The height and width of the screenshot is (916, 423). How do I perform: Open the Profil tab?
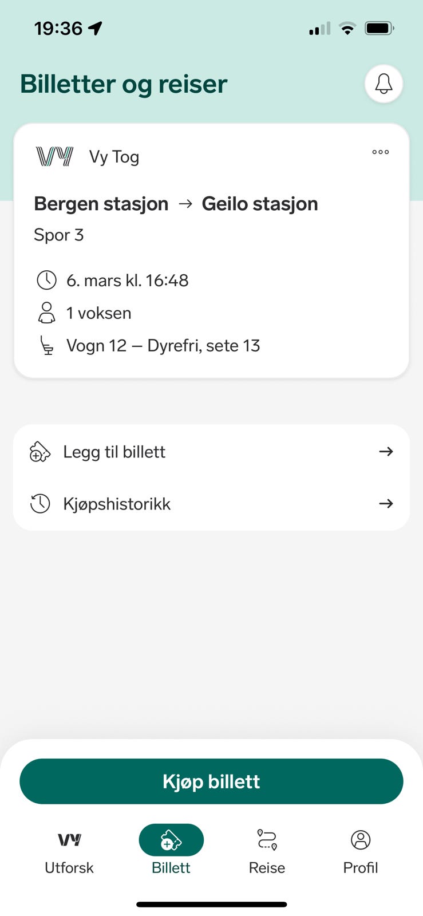click(x=361, y=853)
